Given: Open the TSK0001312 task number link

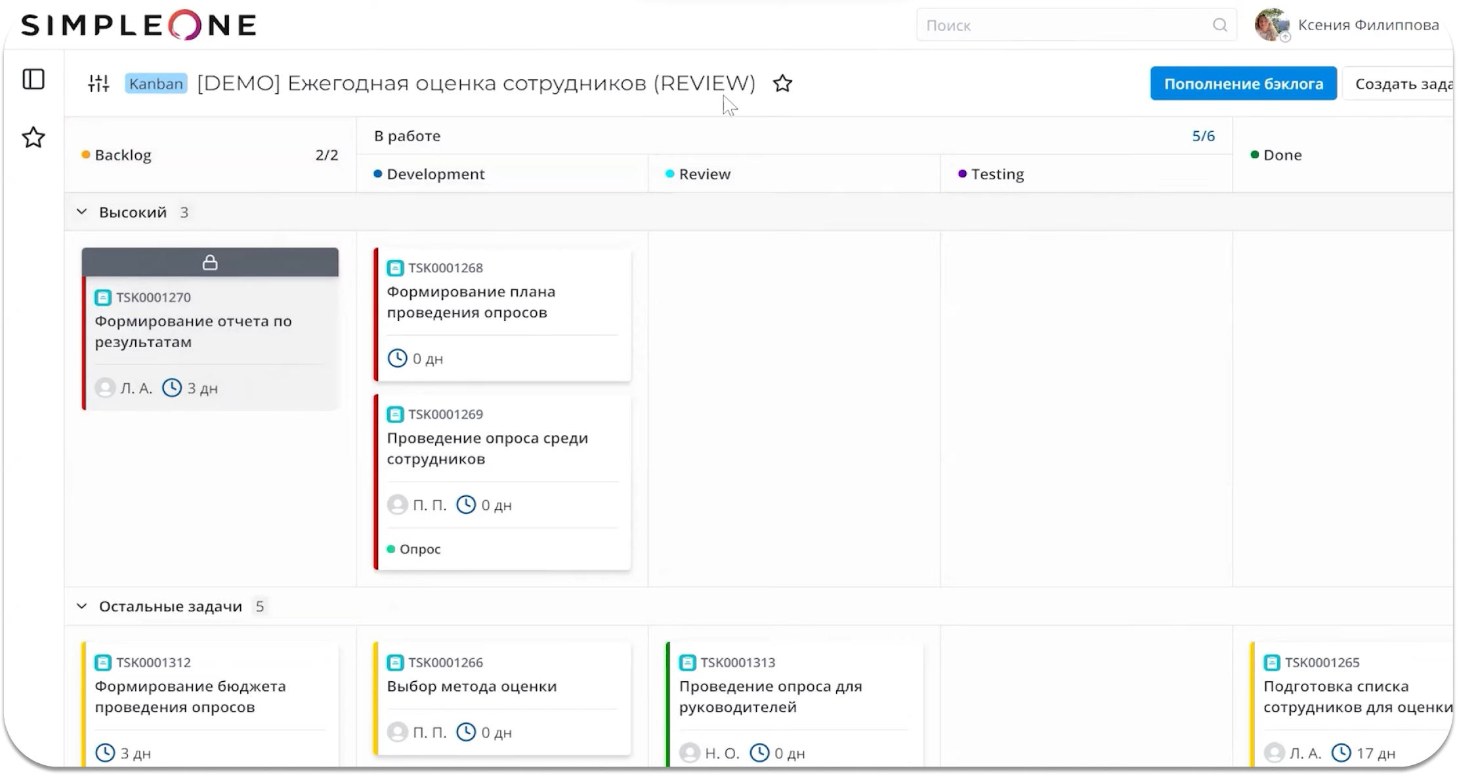Looking at the screenshot, I should point(154,663).
